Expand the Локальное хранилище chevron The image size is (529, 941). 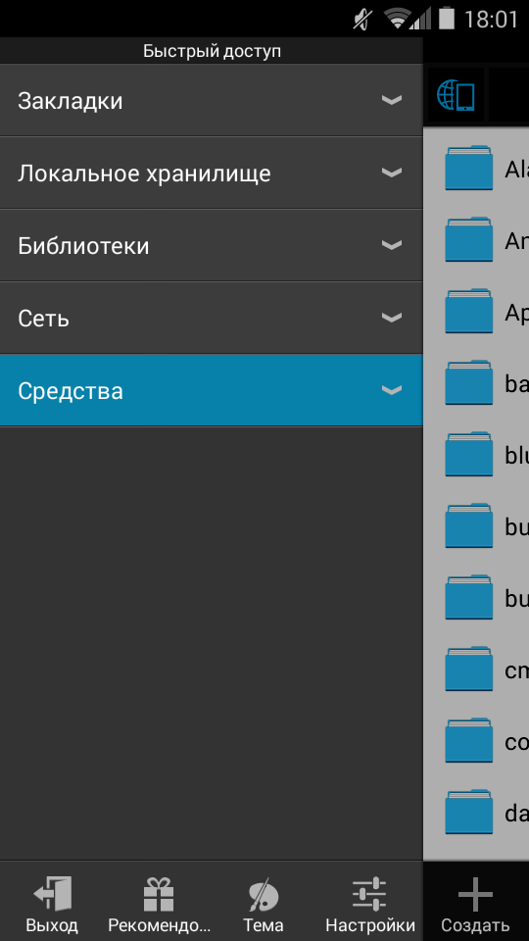click(392, 173)
